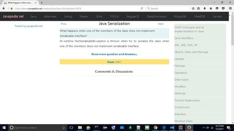
Task: Open 'OOPS Concepts and its implementation in Java'
Action: 189,29
